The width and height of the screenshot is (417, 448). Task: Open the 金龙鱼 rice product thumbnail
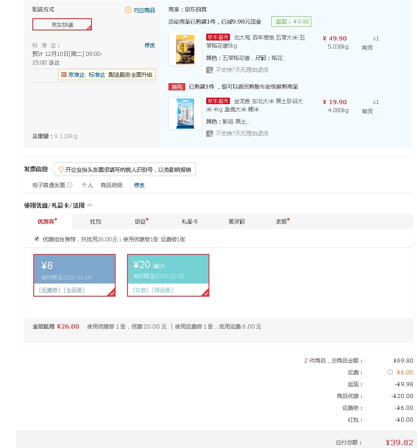click(185, 114)
